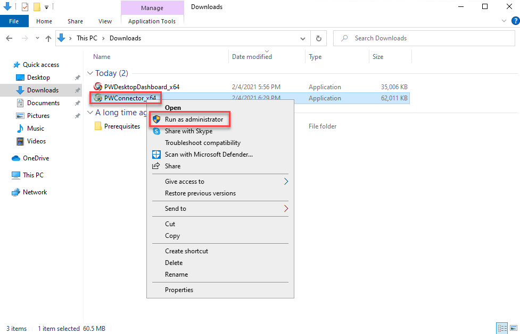Collapse the A long time ago group

[x=90, y=113]
